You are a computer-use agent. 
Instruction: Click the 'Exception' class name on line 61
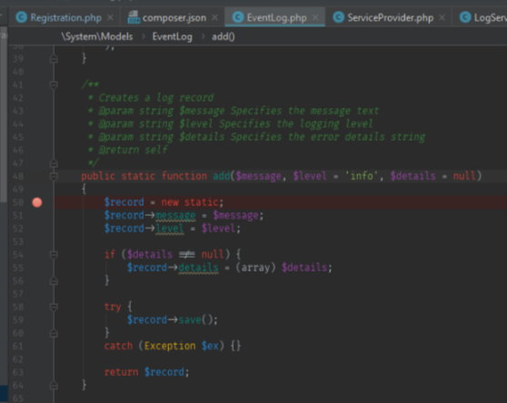coord(170,346)
